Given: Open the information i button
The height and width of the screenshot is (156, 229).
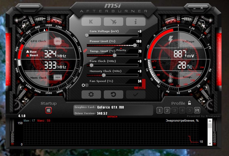Looking at the screenshot, I should 136,22.
